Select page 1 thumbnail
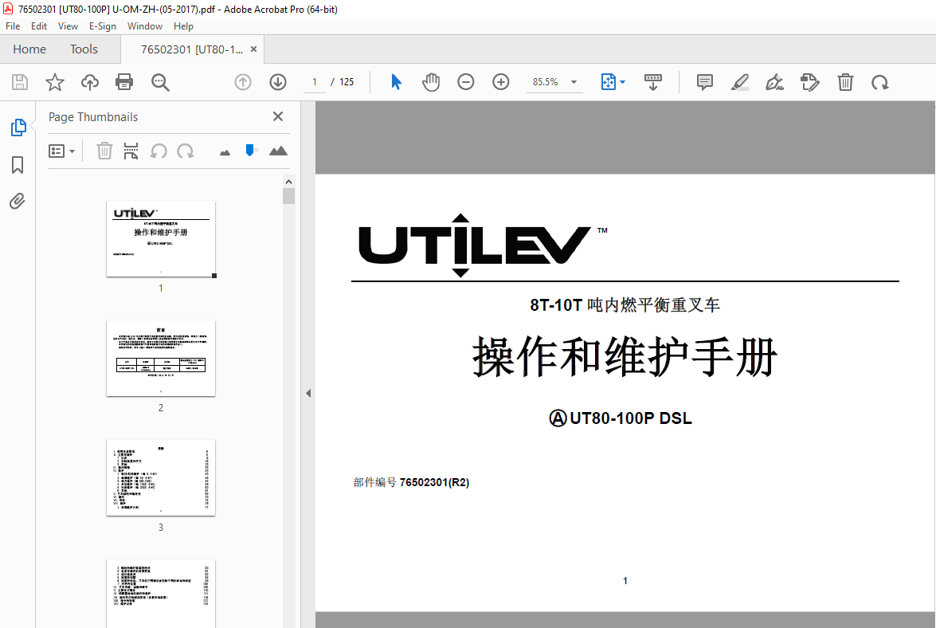The width and height of the screenshot is (936, 628). 161,239
